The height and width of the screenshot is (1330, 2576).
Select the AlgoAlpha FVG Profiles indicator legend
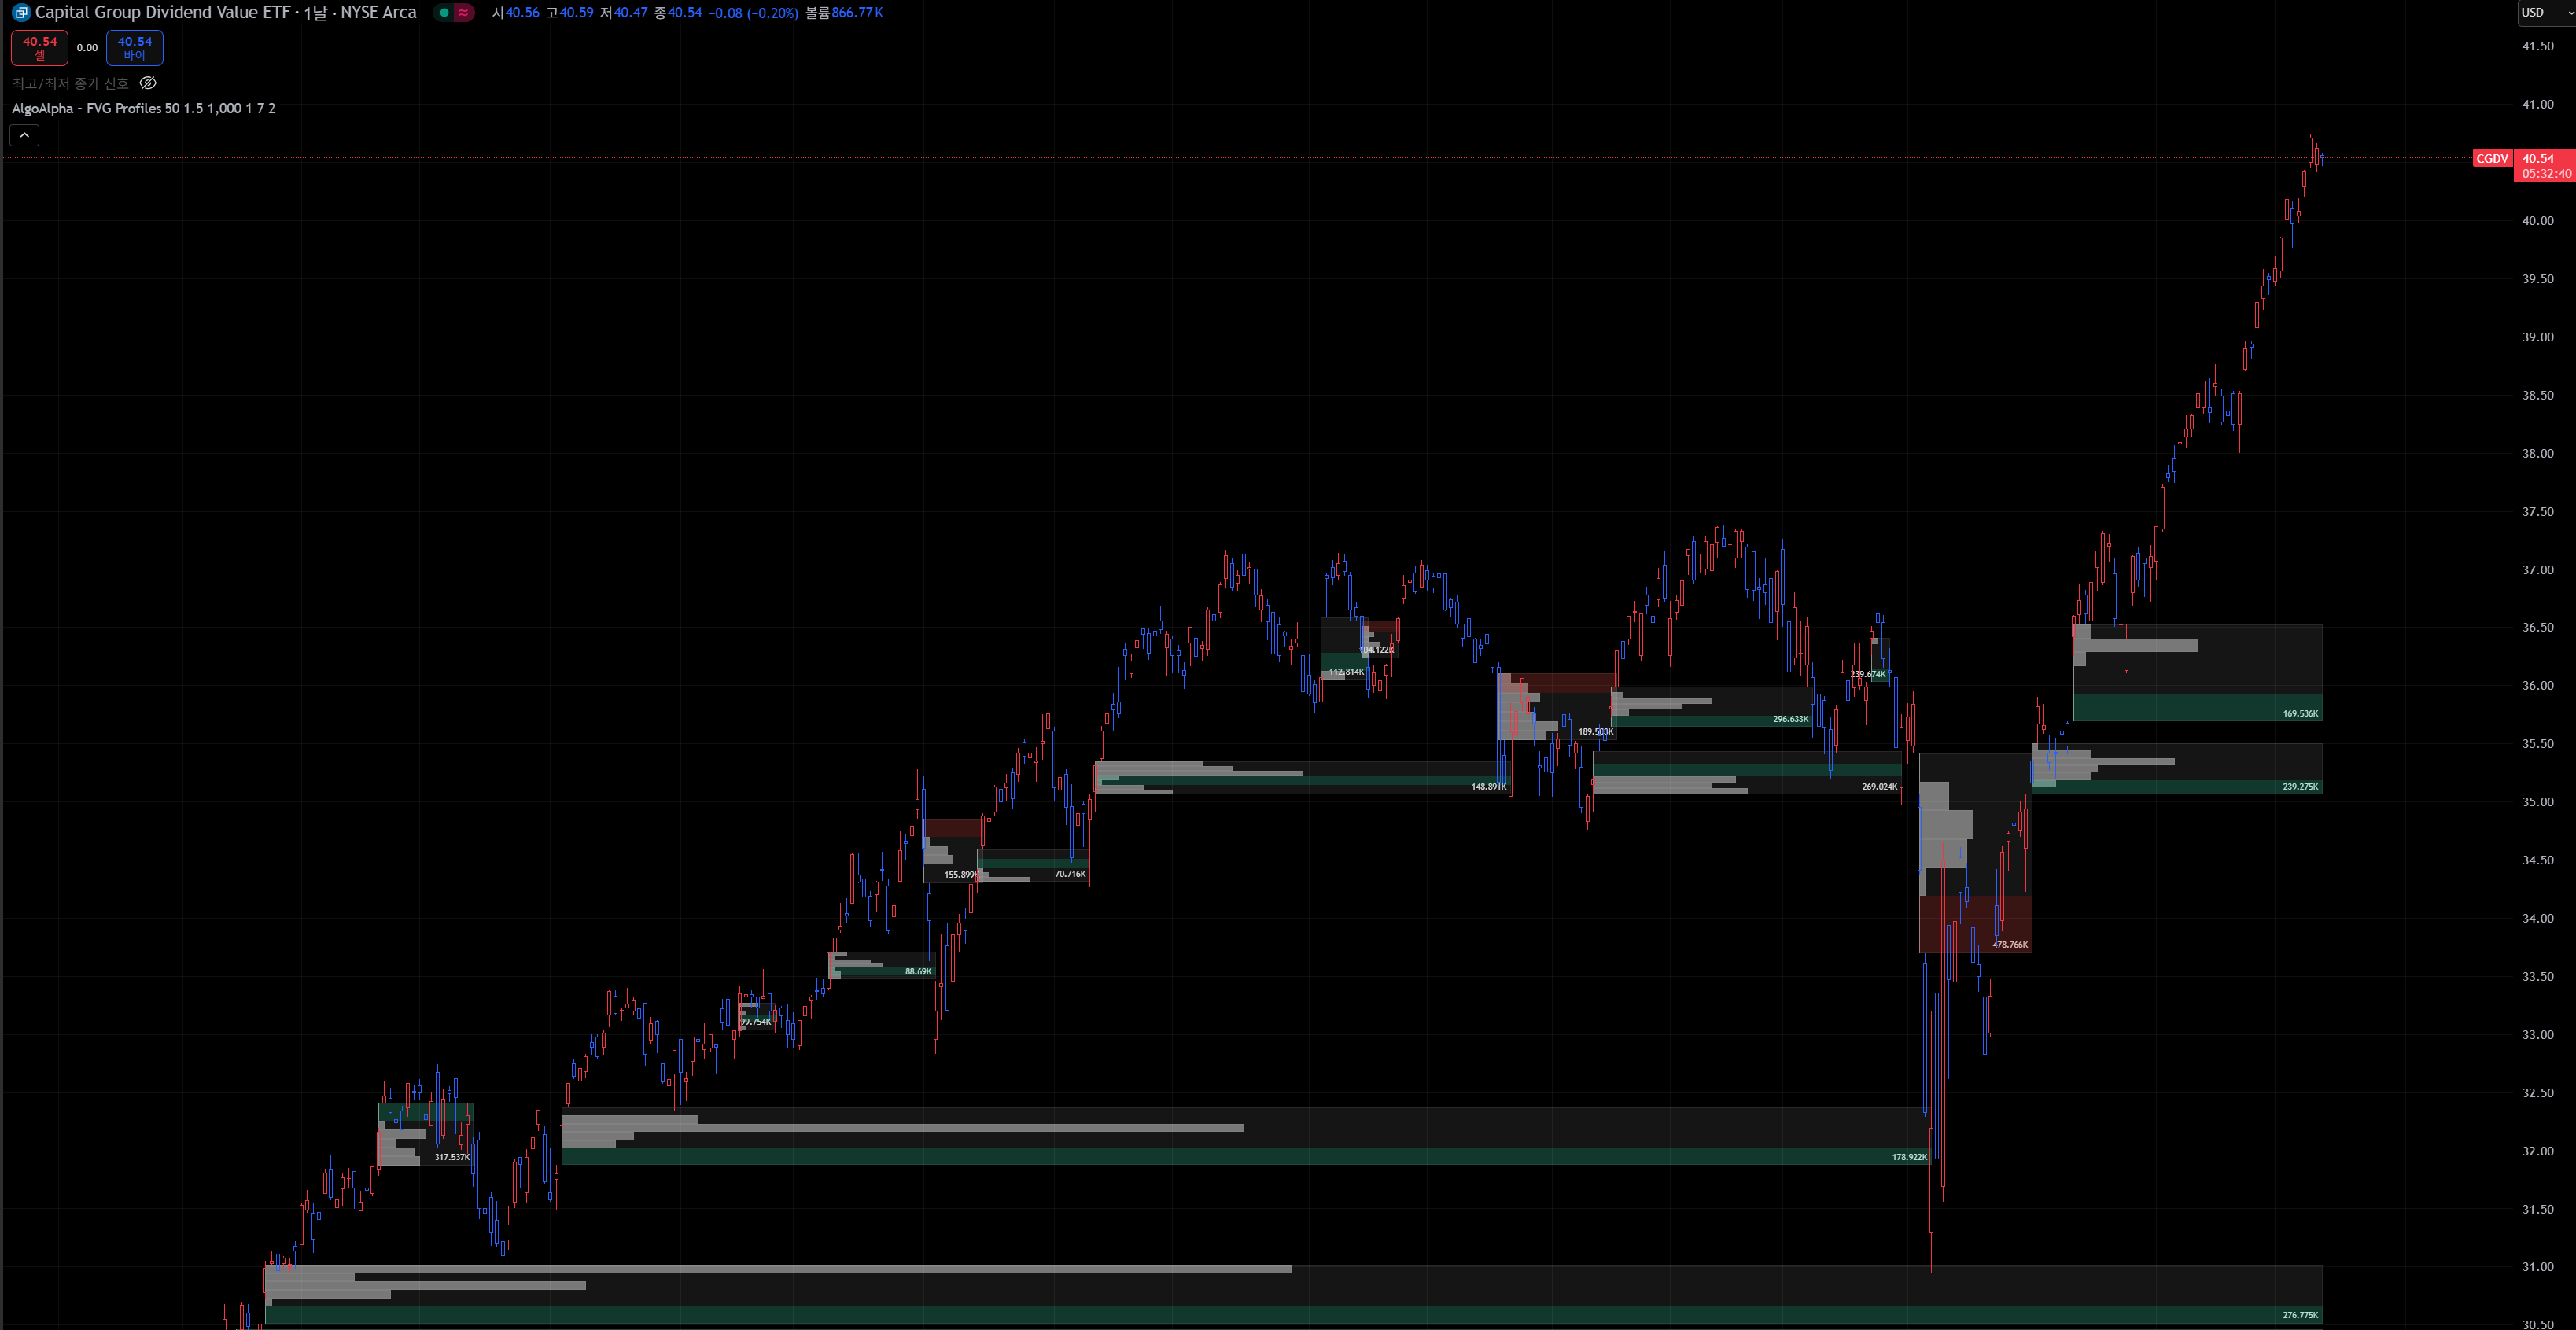pos(143,108)
